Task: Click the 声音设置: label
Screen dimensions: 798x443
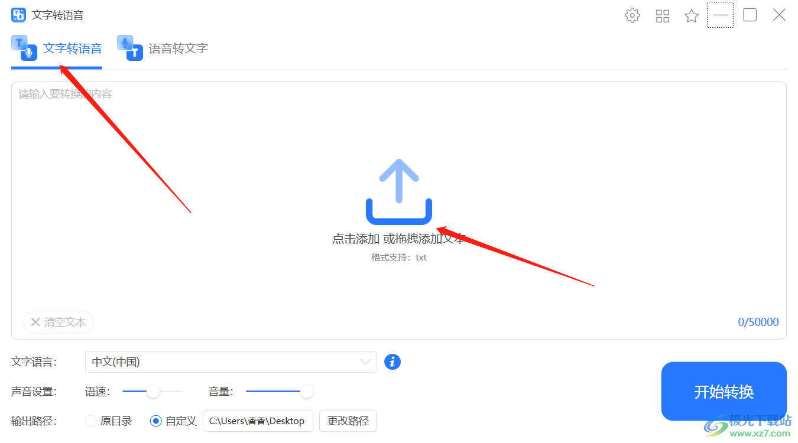Action: click(x=34, y=392)
